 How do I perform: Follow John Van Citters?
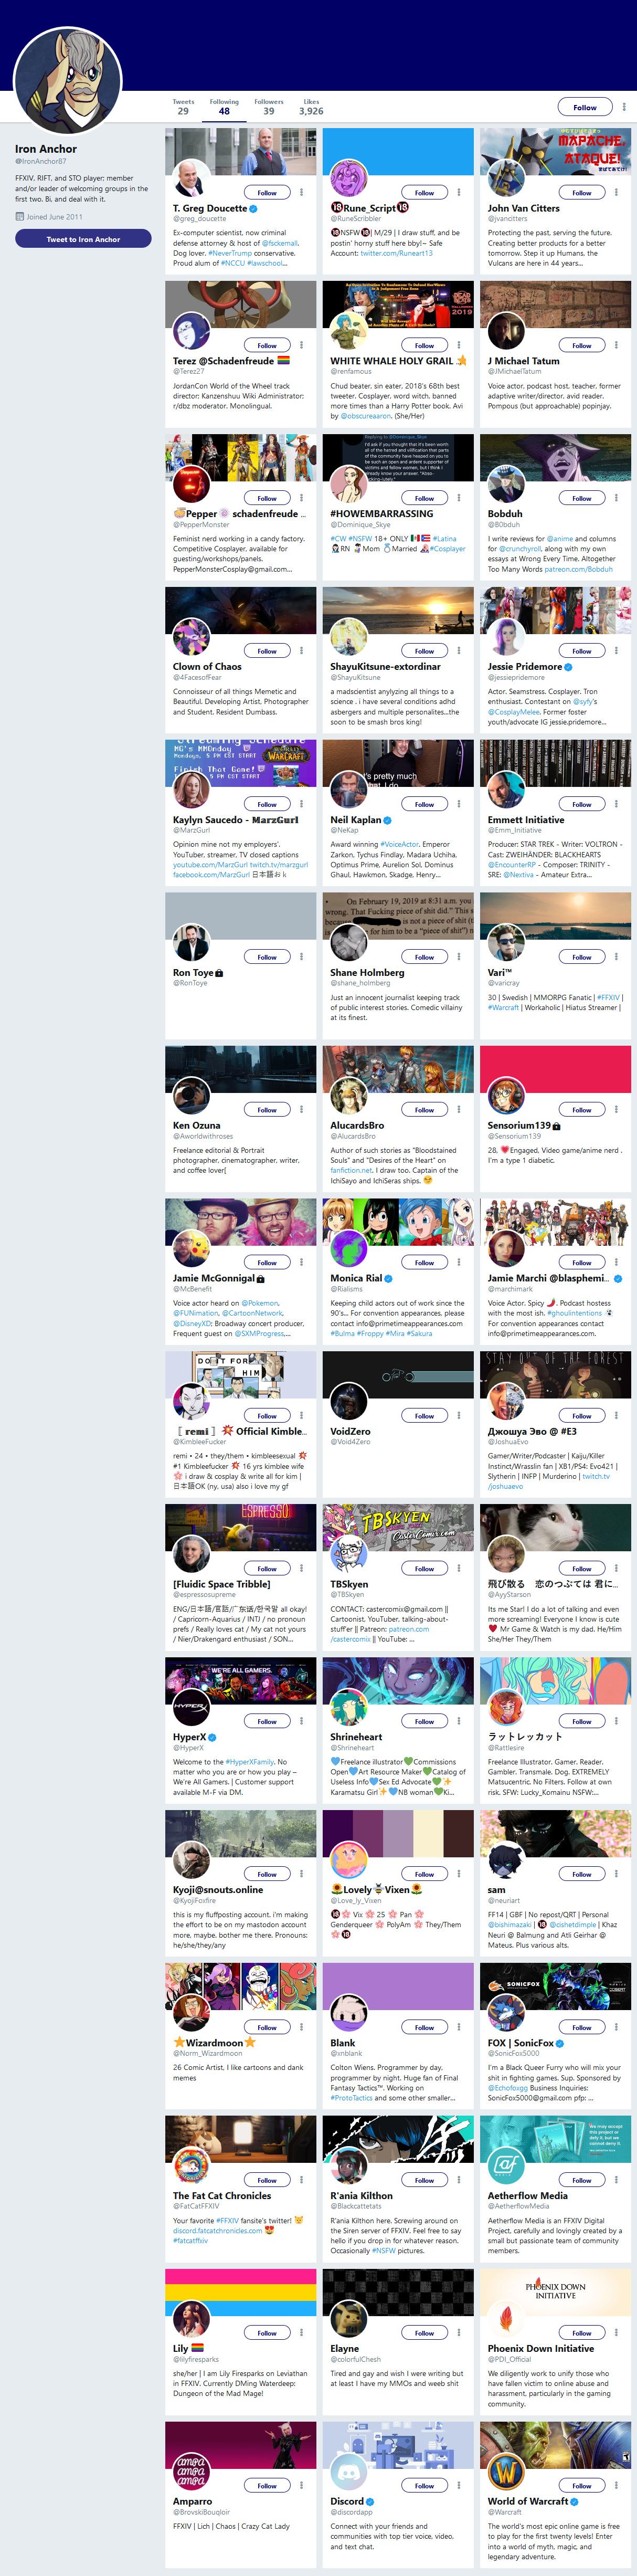click(582, 192)
